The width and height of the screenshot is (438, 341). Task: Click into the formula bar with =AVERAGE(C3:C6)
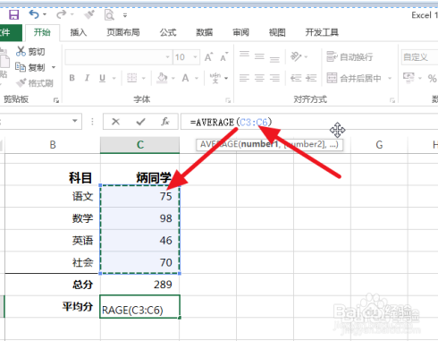point(309,122)
